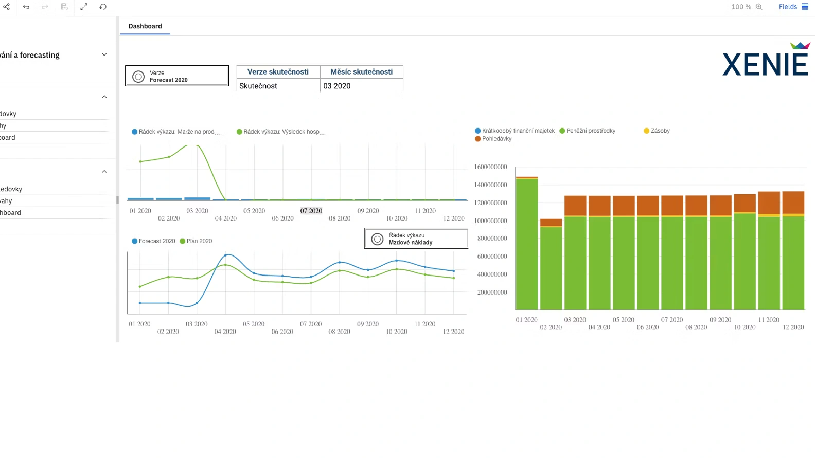Image resolution: width=815 pixels, height=458 pixels.
Task: Click the redo arrow icon
Action: click(45, 7)
